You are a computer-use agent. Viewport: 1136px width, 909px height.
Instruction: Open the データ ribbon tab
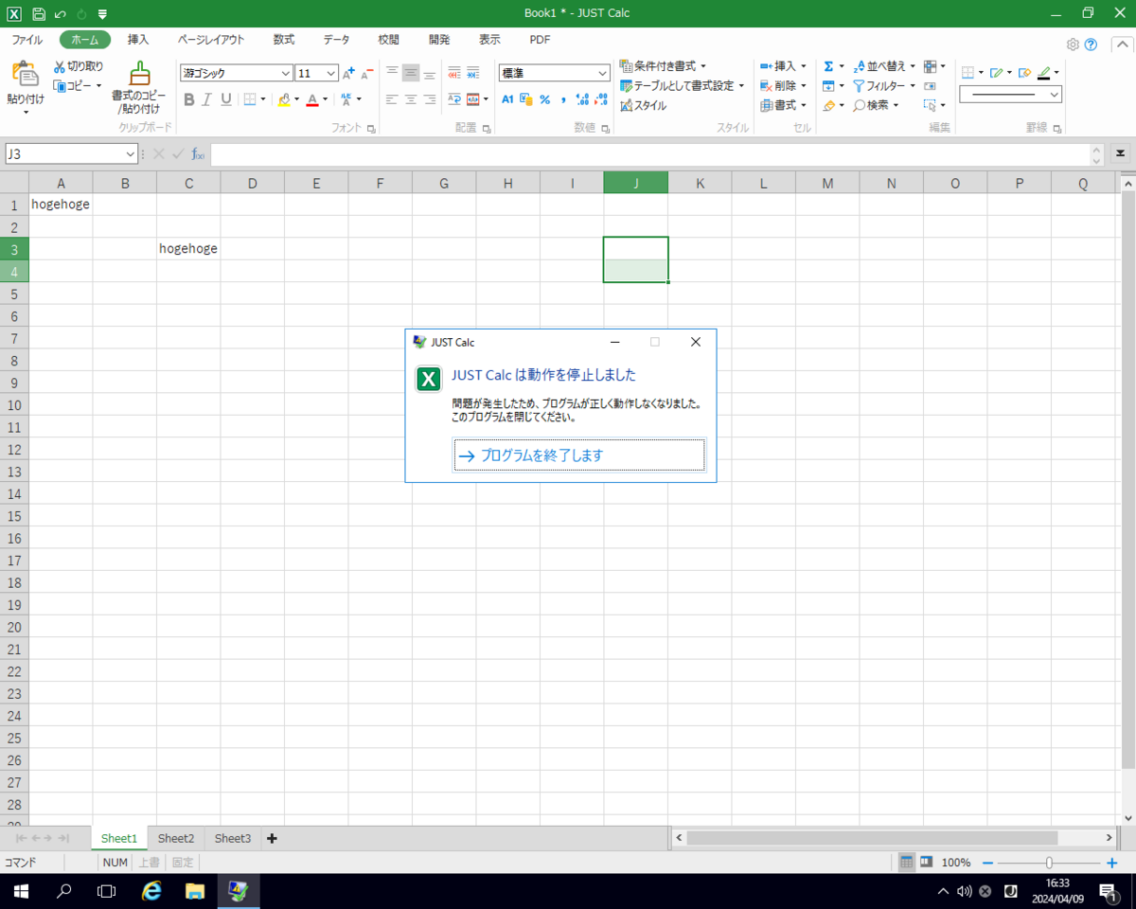pyautogui.click(x=336, y=40)
